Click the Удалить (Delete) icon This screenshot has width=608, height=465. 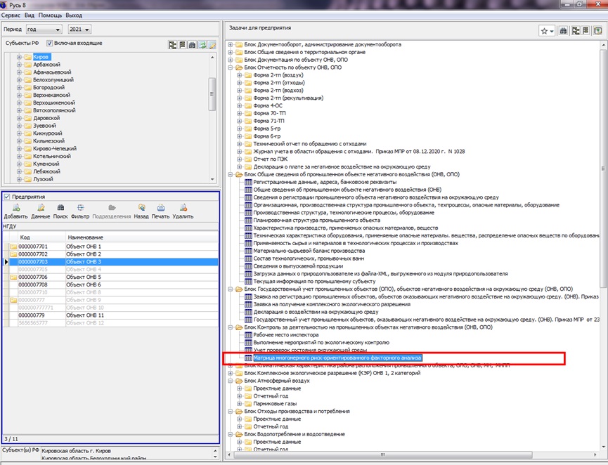[183, 211]
